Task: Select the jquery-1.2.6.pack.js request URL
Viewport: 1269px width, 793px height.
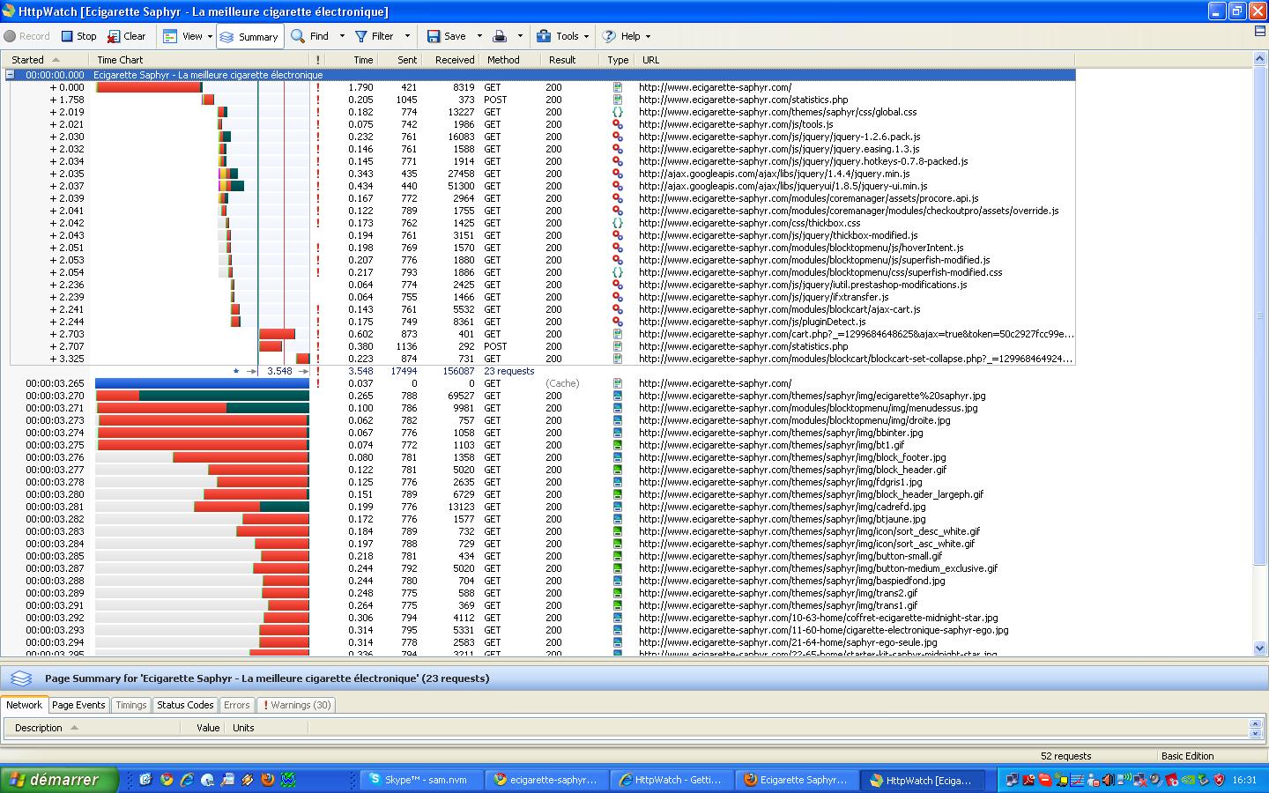Action: tap(779, 137)
